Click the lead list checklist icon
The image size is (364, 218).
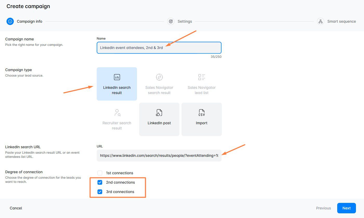(x=201, y=77)
